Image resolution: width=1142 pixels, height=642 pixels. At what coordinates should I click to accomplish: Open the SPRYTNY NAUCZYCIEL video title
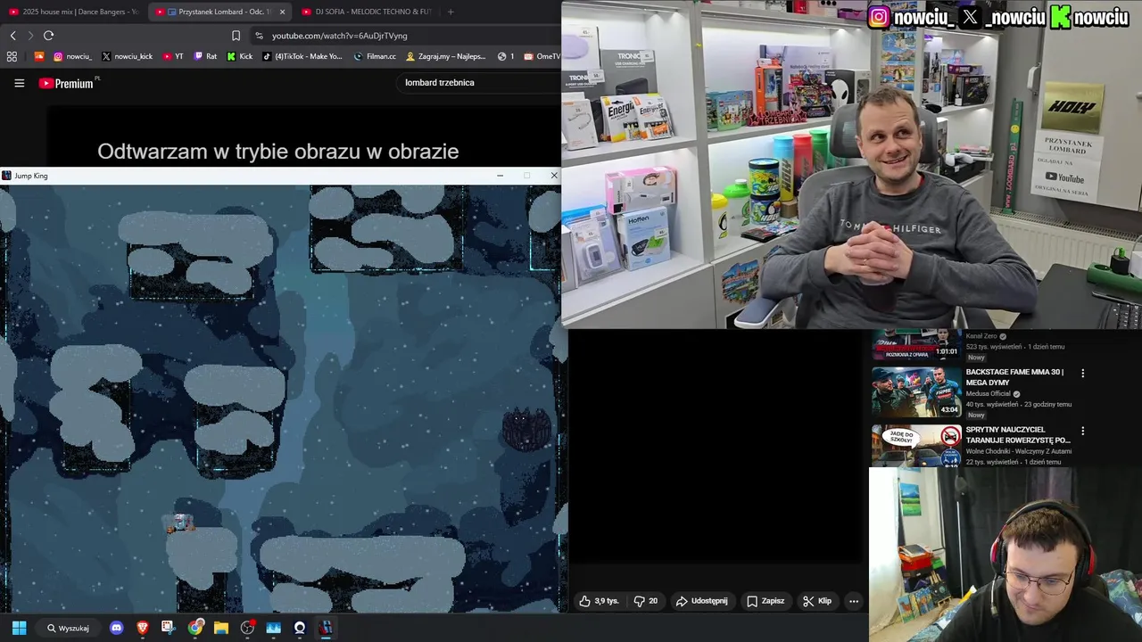click(x=1018, y=434)
